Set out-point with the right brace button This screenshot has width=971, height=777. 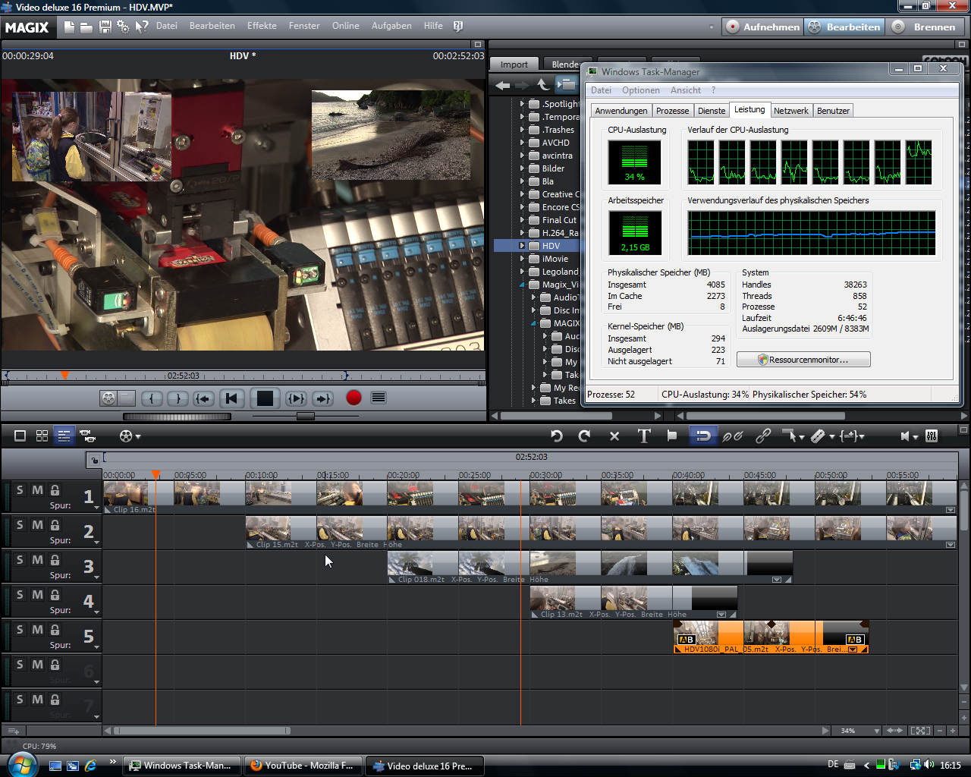[x=178, y=398]
